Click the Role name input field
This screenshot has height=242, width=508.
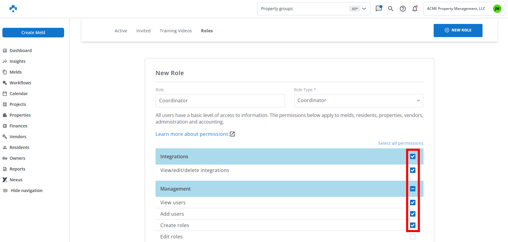click(x=220, y=101)
